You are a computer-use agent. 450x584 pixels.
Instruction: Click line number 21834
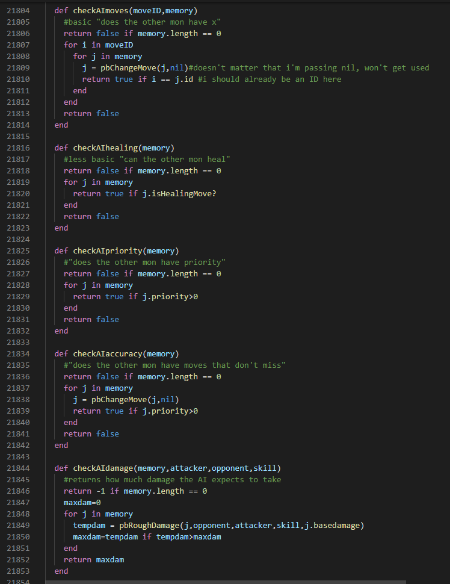[x=18, y=354]
